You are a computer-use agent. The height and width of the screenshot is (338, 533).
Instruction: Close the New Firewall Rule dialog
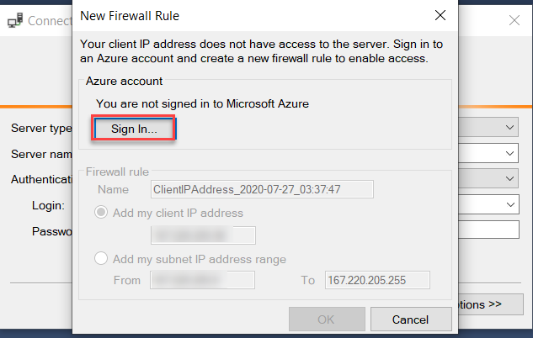coord(439,15)
